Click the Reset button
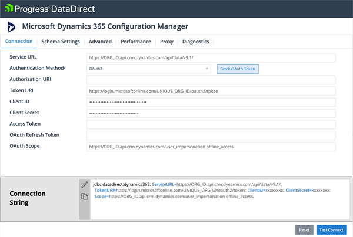353x237 pixels. (x=304, y=229)
